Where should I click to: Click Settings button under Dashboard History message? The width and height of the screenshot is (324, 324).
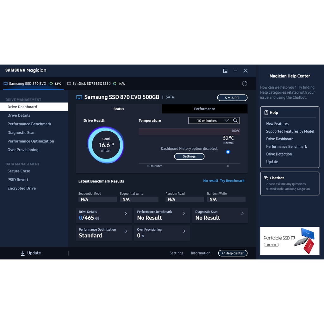click(x=189, y=156)
